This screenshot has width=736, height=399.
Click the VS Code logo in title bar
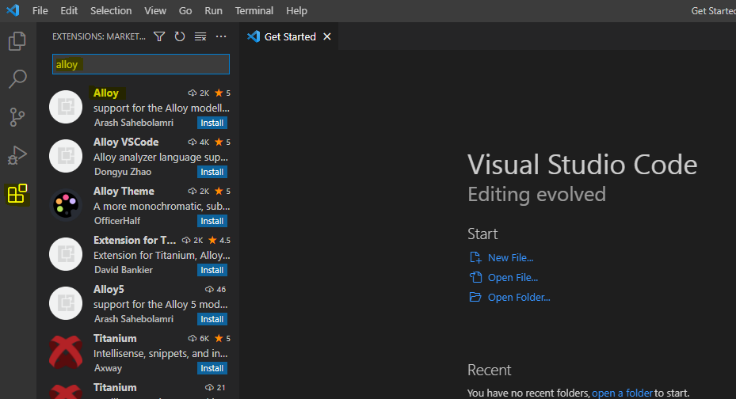point(13,10)
